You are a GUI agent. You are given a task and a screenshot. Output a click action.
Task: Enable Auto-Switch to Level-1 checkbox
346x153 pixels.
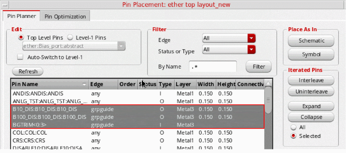pos(20,57)
